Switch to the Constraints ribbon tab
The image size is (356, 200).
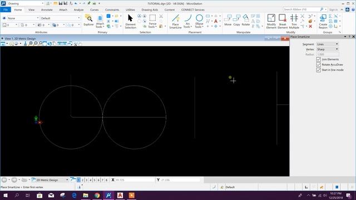(112, 10)
